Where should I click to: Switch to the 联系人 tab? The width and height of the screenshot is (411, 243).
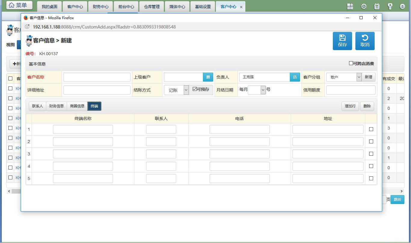(38, 106)
